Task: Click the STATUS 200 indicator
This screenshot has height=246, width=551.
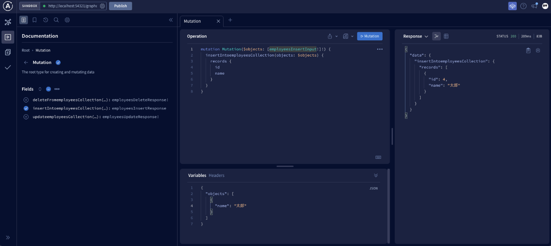Action: [507, 36]
